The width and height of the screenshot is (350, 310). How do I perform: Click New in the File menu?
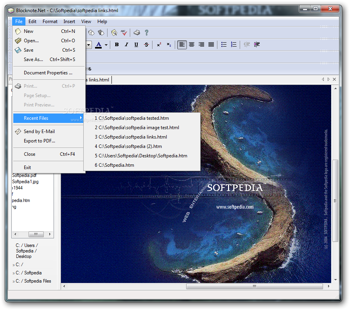49,31
